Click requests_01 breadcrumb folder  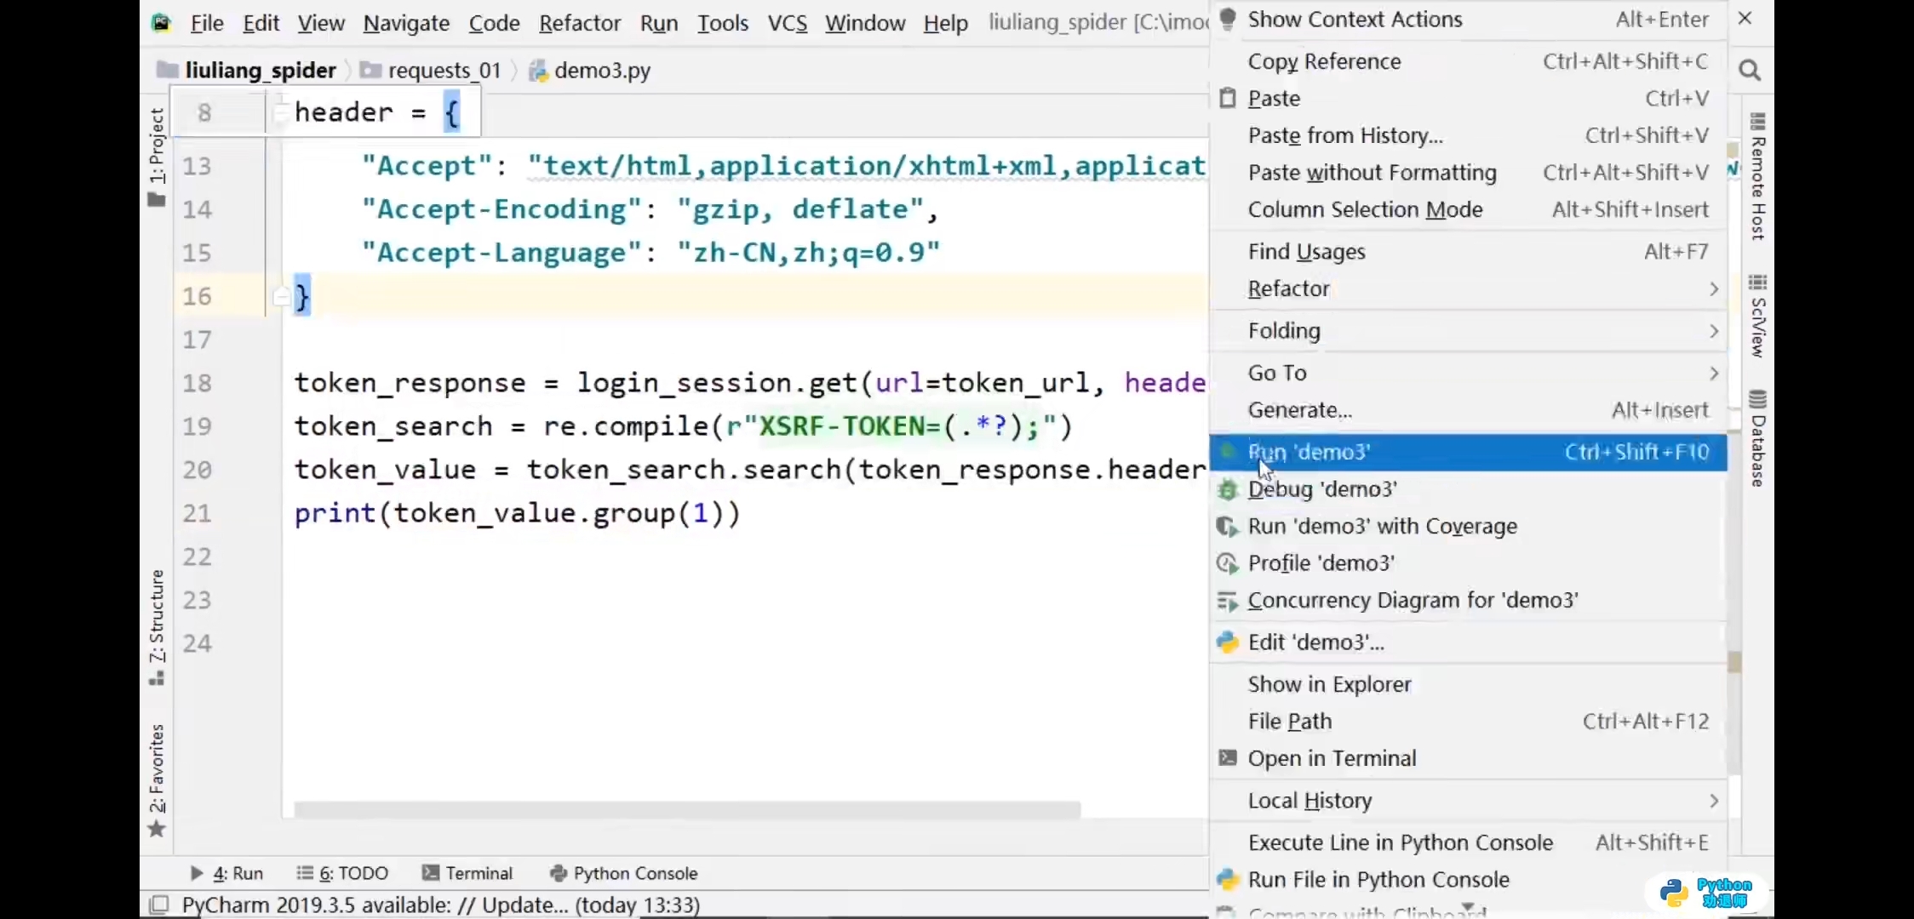click(443, 70)
